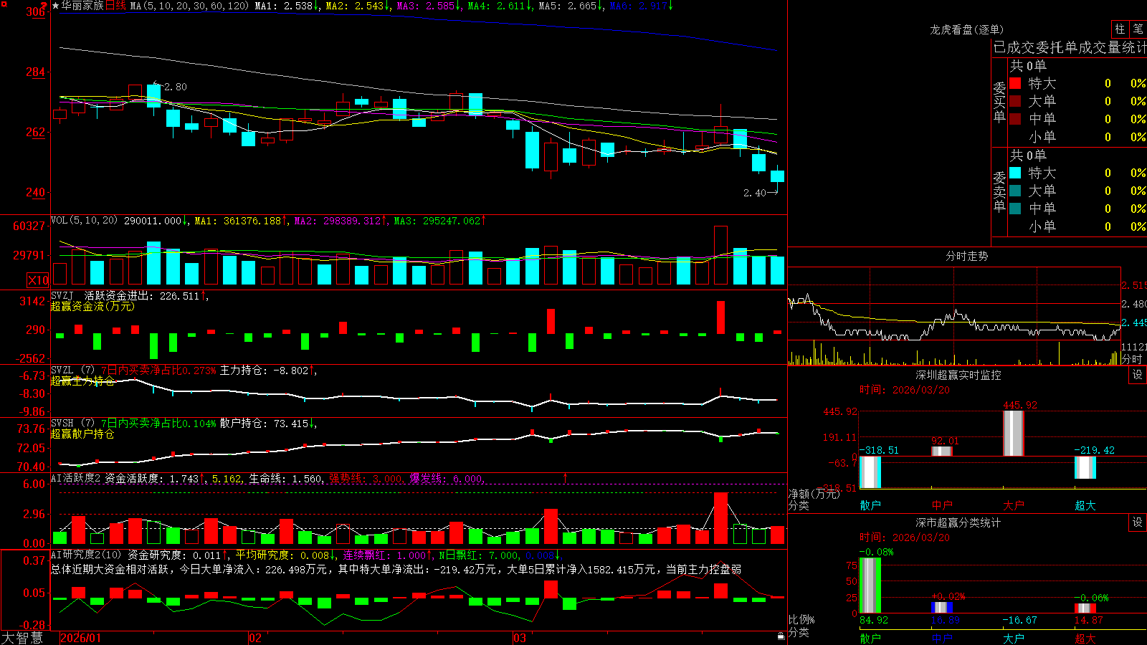The width and height of the screenshot is (1147, 645).
Task: Click the 445.92 大户 bar in 实时监控
Action: [x=1014, y=433]
